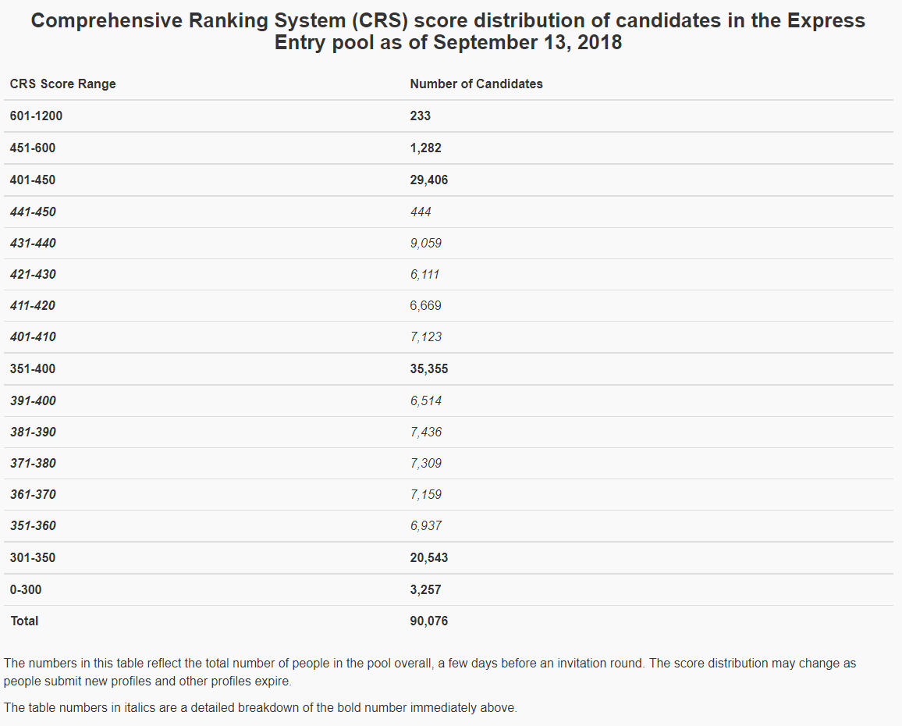Click the 381-390 score range cell
Image resolution: width=902 pixels, height=726 pixels.
tap(33, 432)
